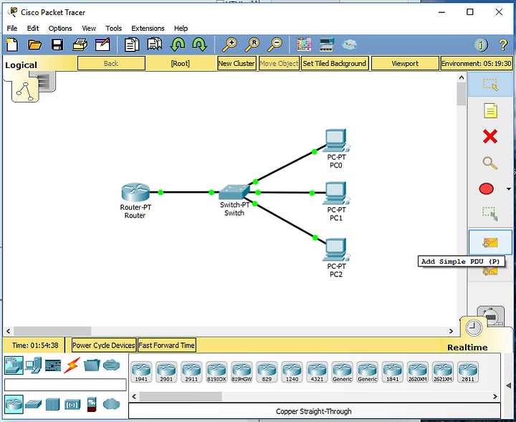Select the Switch-PT device in workspace
The height and width of the screenshot is (422, 516).
[234, 193]
